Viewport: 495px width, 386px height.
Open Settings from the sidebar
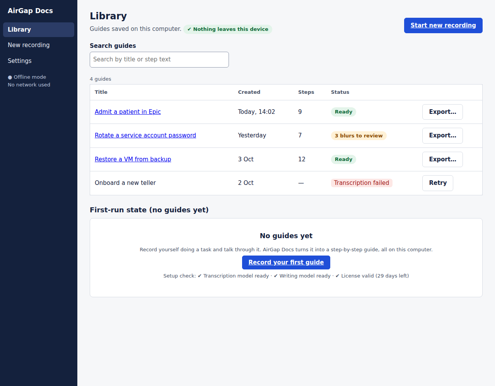[x=39, y=61]
